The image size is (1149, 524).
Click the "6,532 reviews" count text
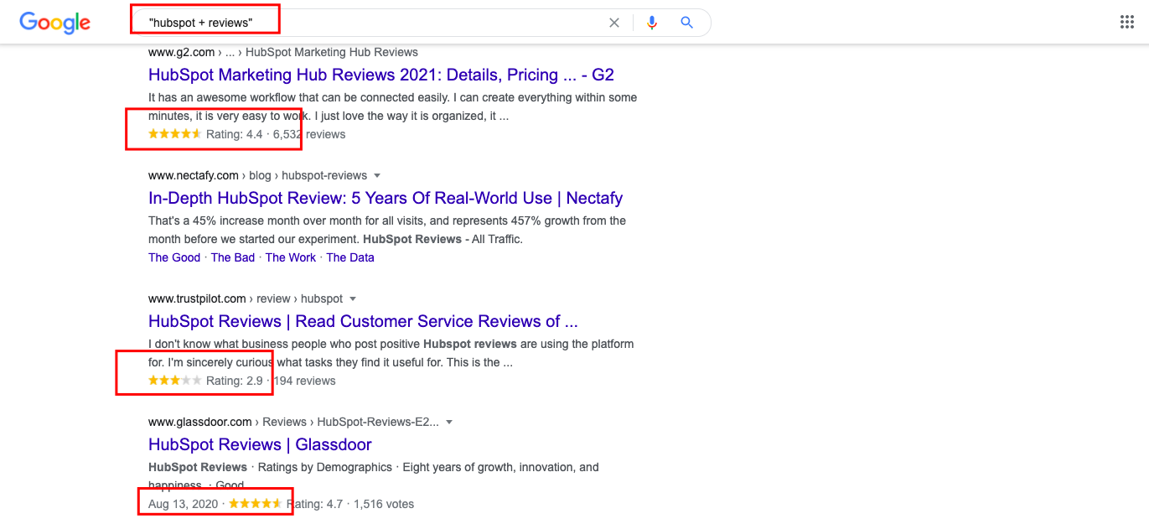309,134
